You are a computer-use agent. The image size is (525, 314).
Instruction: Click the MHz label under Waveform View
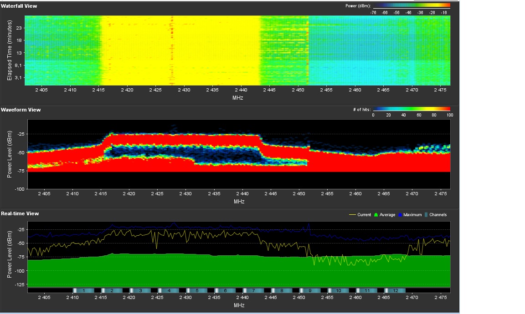(x=239, y=201)
